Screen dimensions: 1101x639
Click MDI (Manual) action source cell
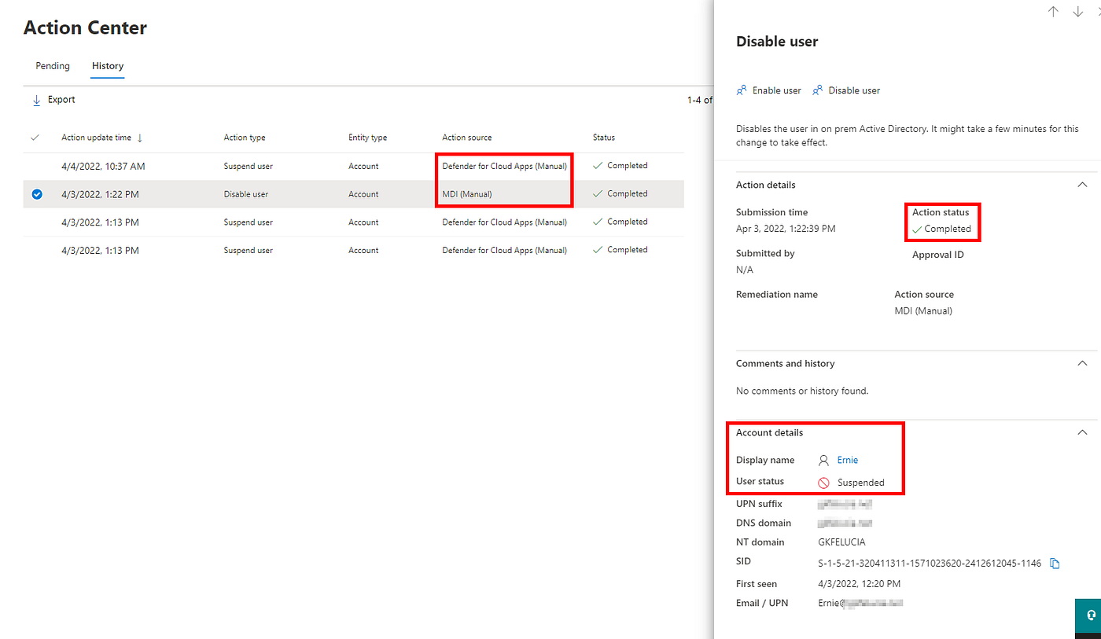pyautogui.click(x=467, y=194)
